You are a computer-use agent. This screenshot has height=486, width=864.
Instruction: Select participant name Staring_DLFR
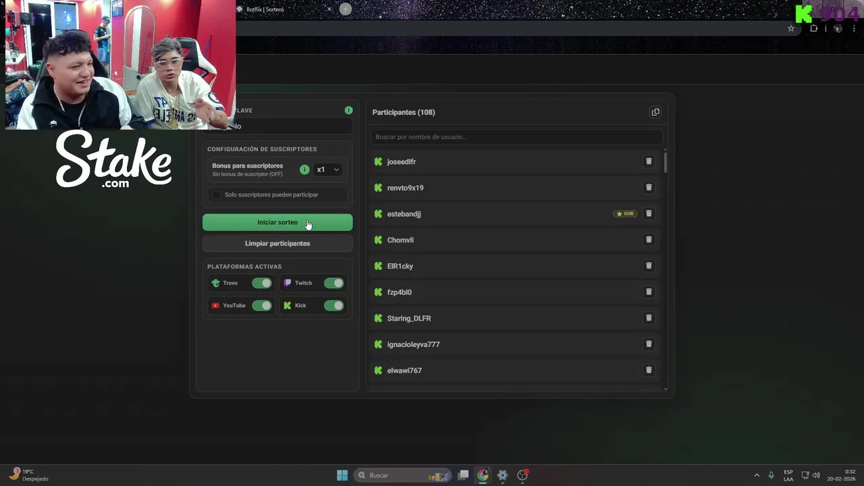(x=409, y=319)
